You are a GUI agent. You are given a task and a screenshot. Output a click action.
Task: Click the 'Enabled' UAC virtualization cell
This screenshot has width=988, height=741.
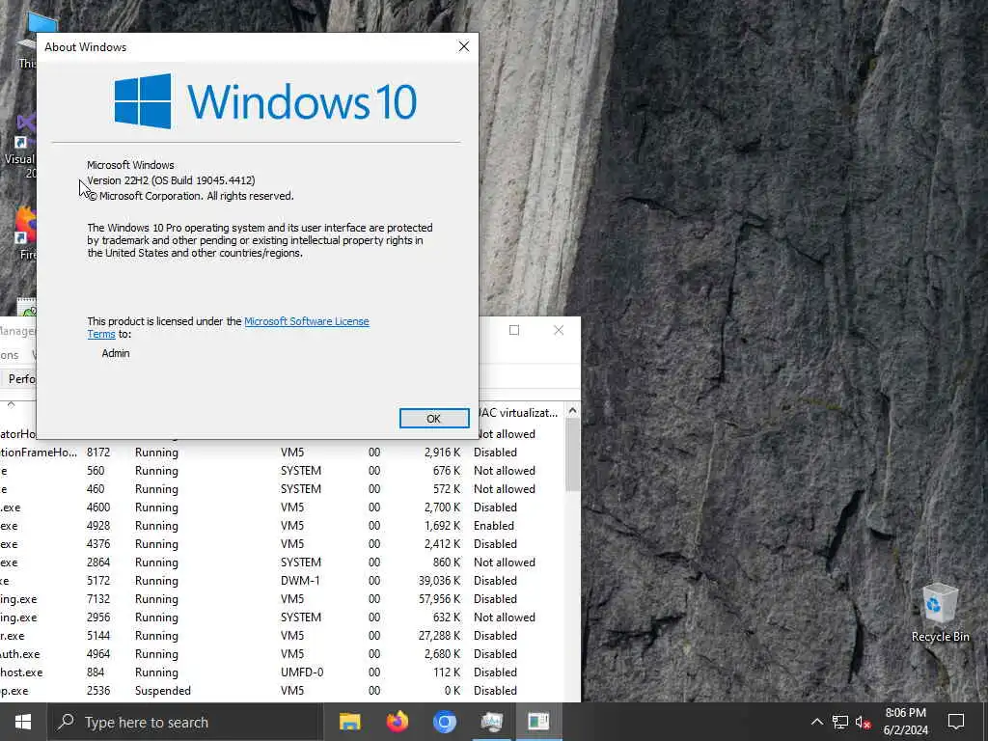(494, 526)
